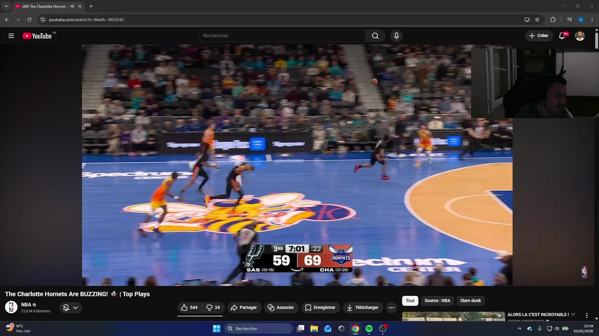The image size is (599, 336).
Task: Expand the tab search dropdown arrow
Action: click(x=6, y=7)
